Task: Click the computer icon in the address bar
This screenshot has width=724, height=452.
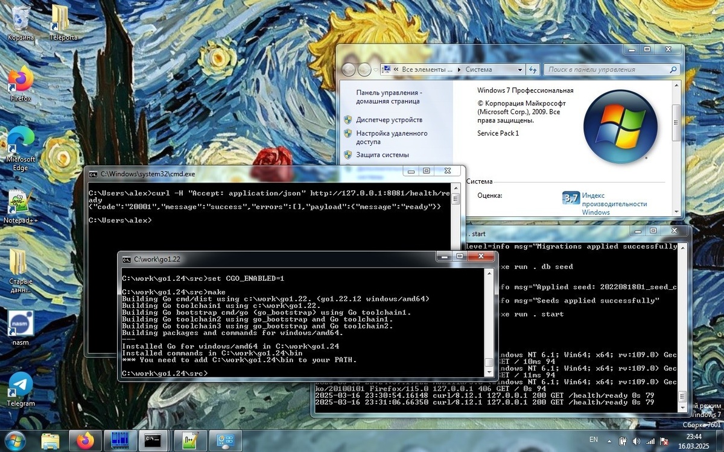Action: point(386,69)
